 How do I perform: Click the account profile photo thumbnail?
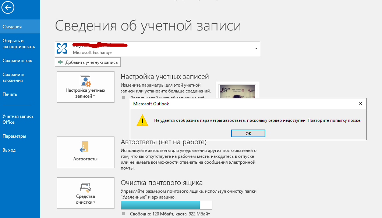coord(237,91)
